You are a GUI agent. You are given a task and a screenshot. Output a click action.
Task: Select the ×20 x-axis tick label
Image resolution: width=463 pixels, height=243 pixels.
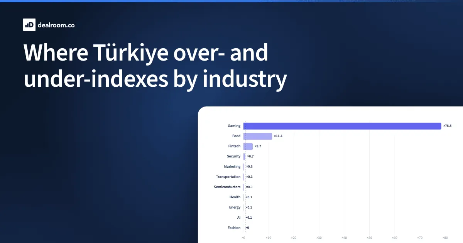294,238
